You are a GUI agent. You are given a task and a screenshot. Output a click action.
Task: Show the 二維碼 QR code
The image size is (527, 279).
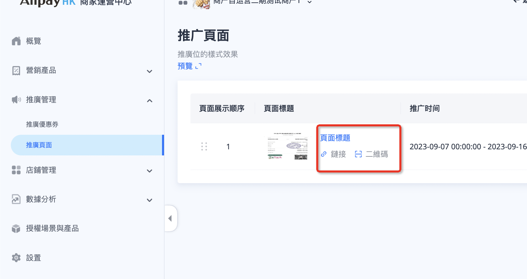(x=371, y=154)
